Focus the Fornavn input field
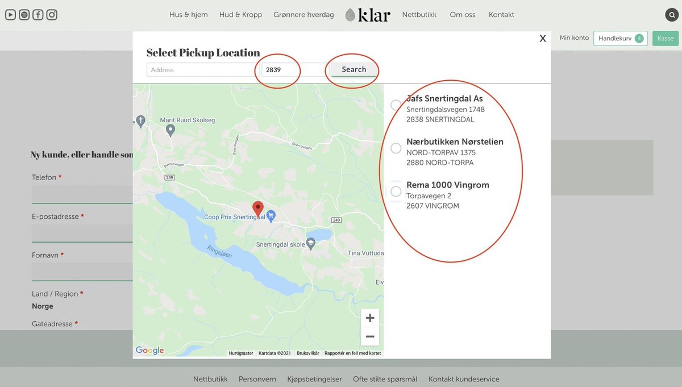Viewport: 682px width, 387px height. pyautogui.click(x=82, y=272)
